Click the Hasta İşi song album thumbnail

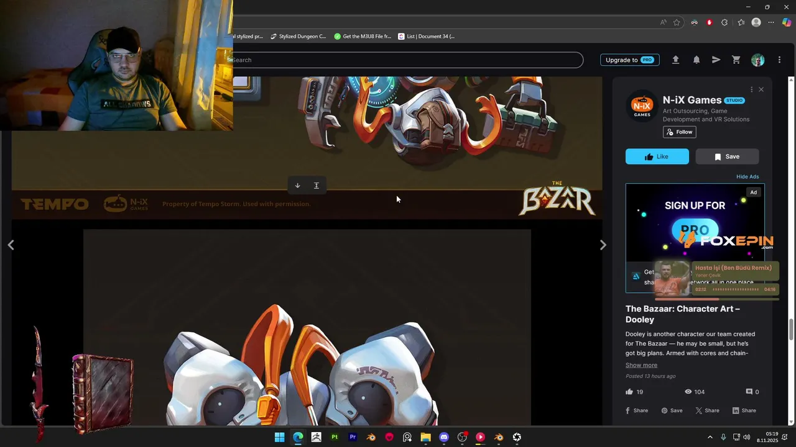pos(672,279)
